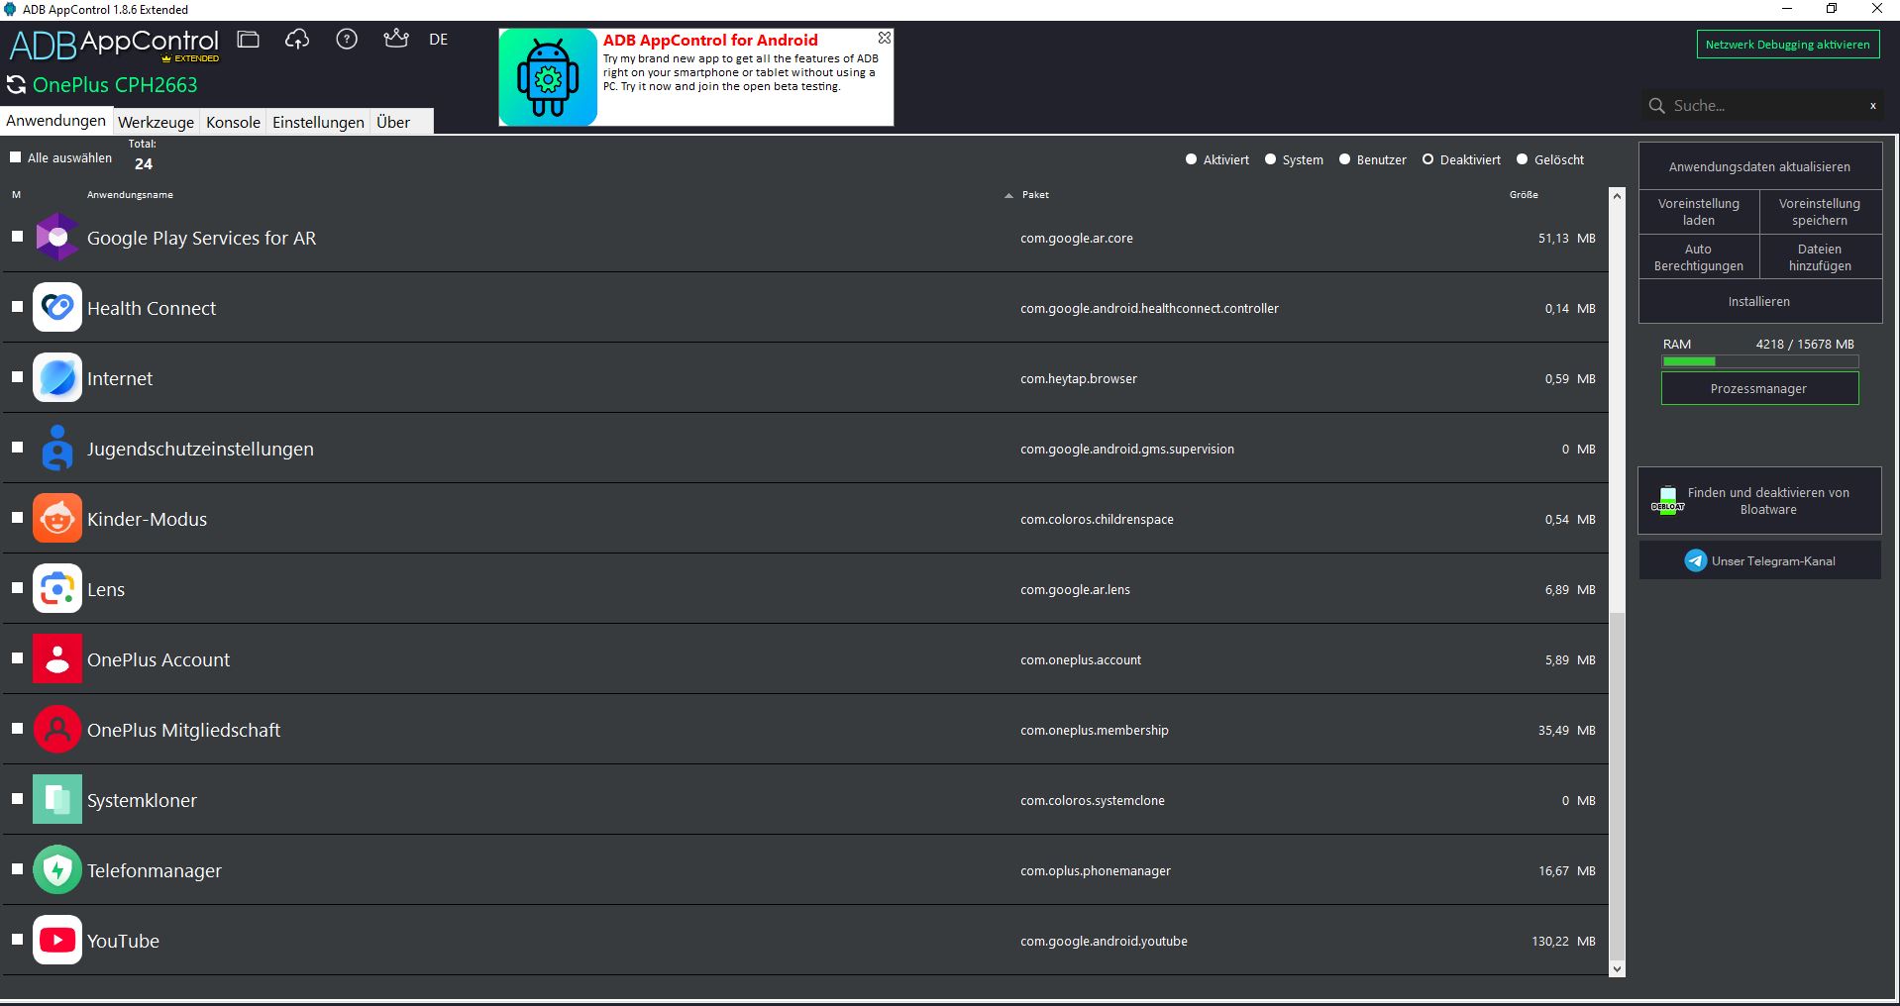Click the Internet browser app icon

tap(57, 378)
